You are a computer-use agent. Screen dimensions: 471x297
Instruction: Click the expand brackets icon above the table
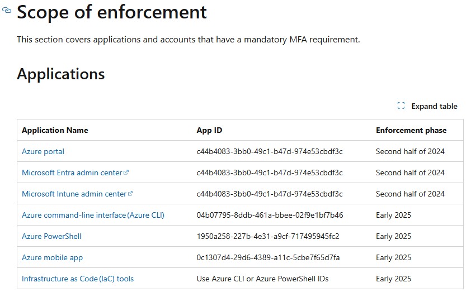pos(401,106)
